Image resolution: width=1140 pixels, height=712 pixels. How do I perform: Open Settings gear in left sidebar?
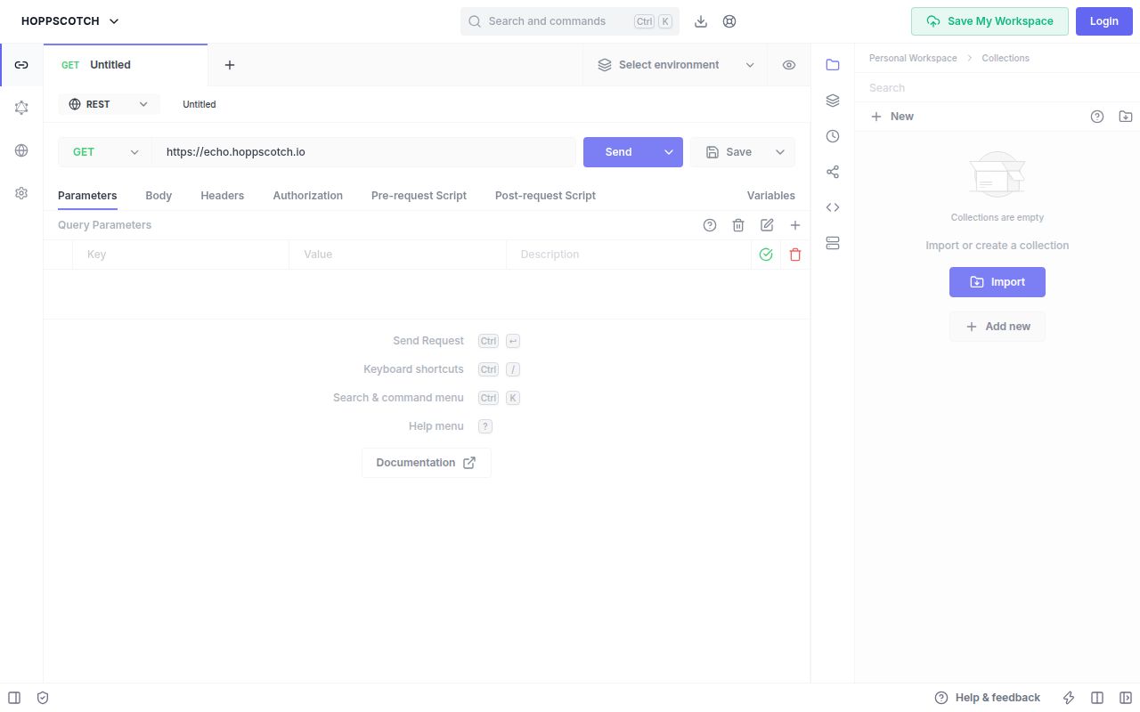(21, 193)
